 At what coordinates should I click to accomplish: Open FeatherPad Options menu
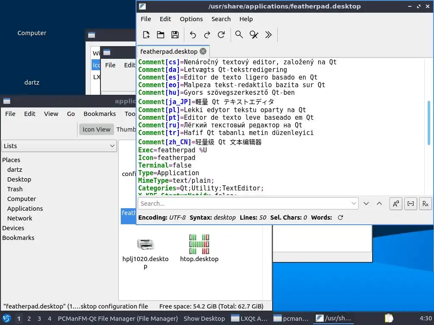(191, 19)
